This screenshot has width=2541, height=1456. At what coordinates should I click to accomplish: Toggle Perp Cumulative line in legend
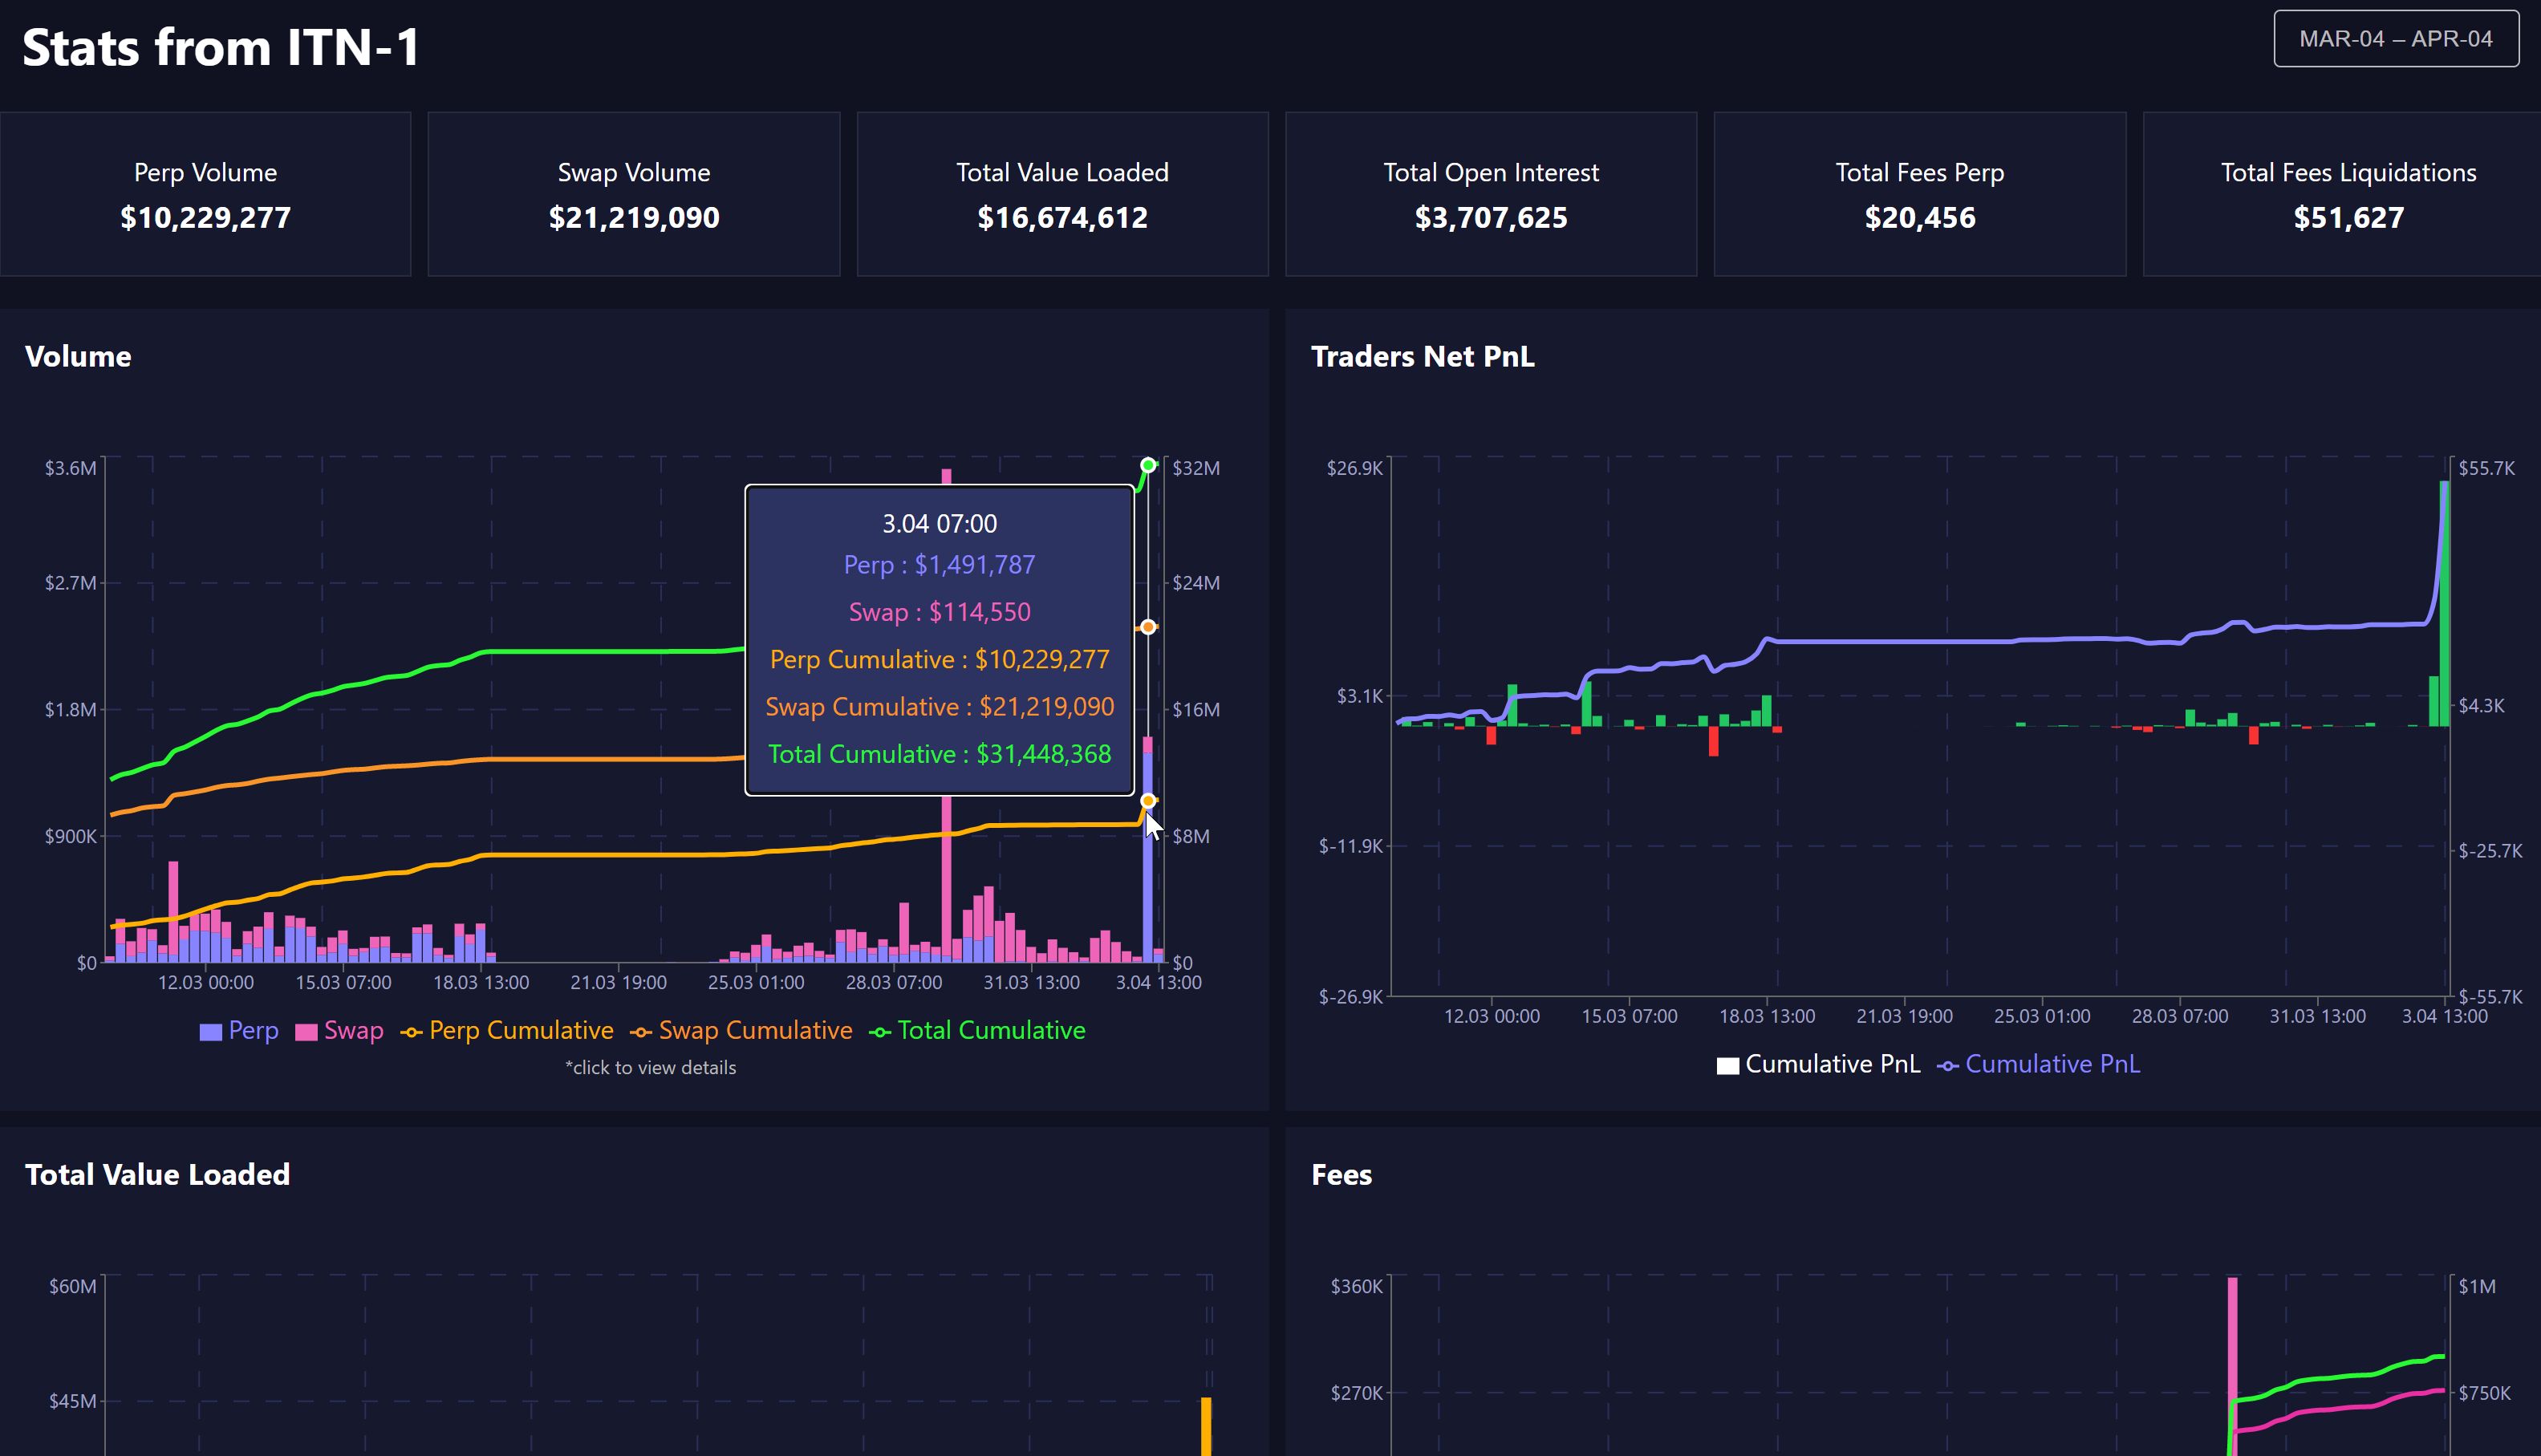(507, 1030)
